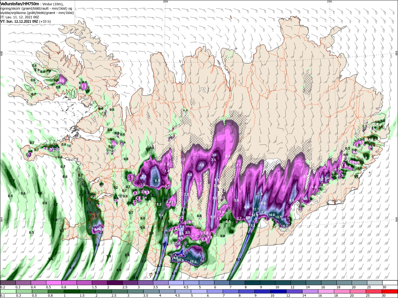
Task: Click the label 0.1 under the pale green swatch
Action: pos(2,296)
